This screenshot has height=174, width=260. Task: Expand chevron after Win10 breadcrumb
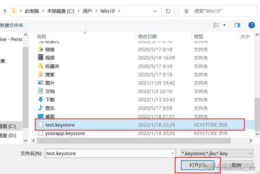pos(119,11)
